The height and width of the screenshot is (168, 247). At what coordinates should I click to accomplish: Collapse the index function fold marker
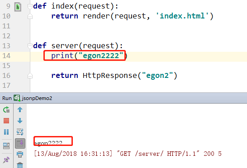click(x=30, y=6)
